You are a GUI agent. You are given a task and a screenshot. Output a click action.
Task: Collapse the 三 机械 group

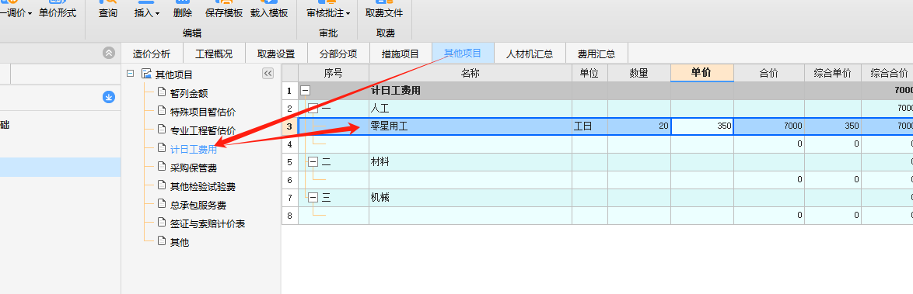coord(313,198)
